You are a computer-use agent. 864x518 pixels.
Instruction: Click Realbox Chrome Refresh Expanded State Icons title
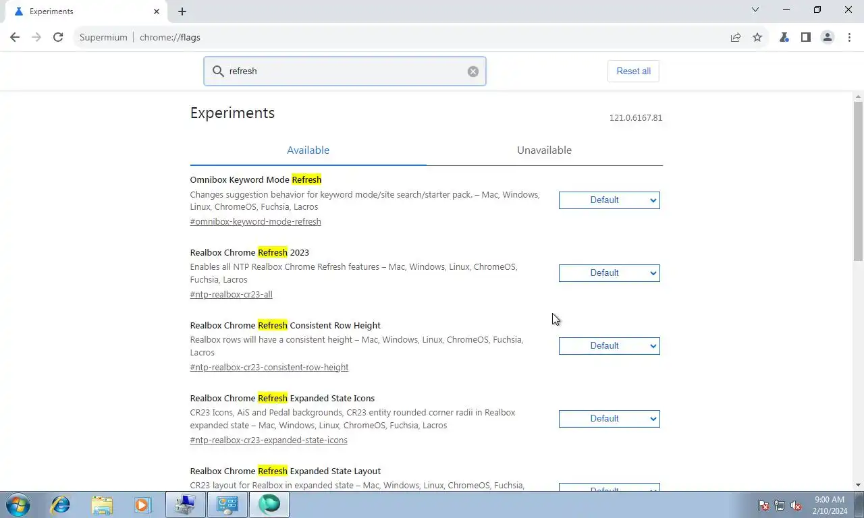coord(282,399)
